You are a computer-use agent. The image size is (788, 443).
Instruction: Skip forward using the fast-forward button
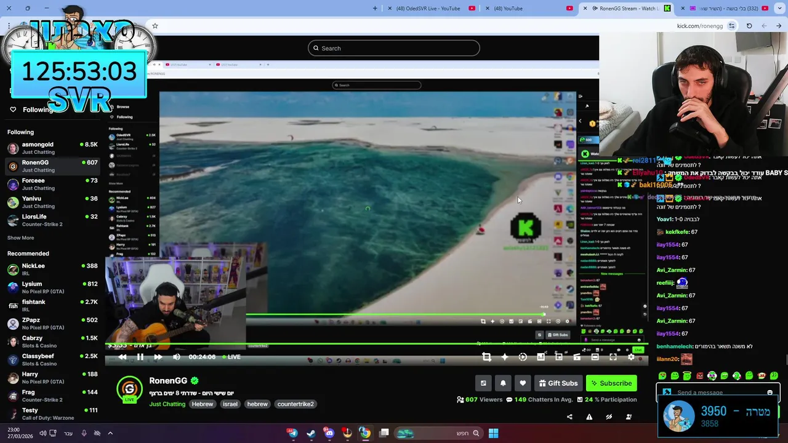pos(158,357)
